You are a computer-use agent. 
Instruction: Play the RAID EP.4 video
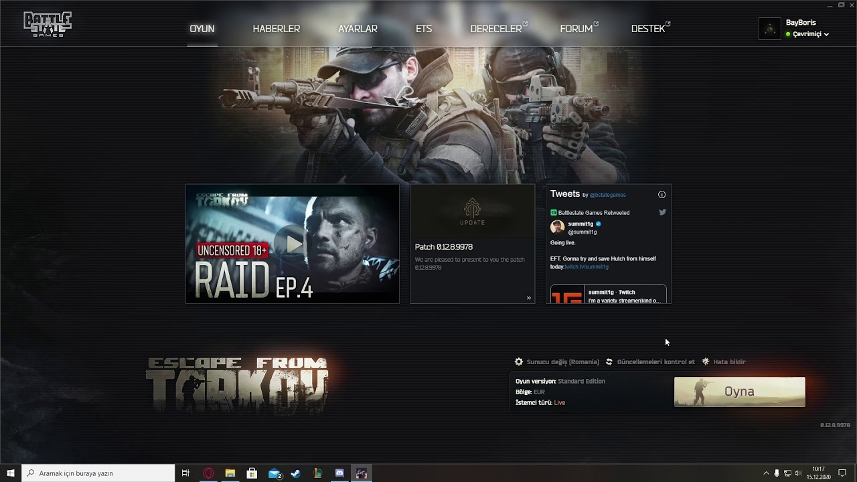293,244
